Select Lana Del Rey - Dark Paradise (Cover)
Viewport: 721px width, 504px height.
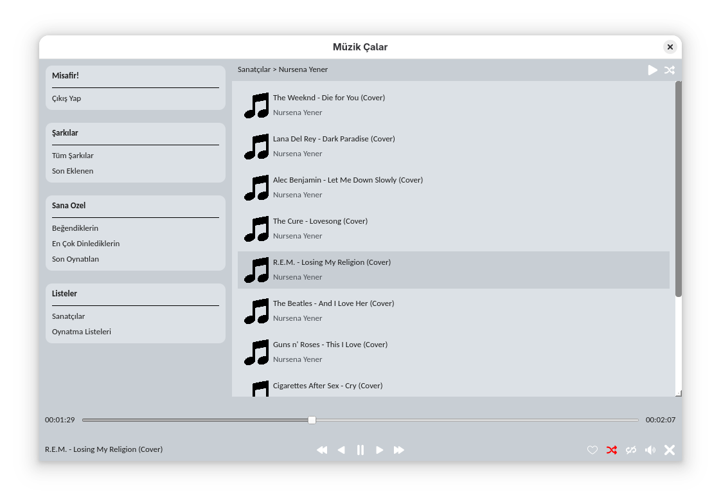click(454, 146)
